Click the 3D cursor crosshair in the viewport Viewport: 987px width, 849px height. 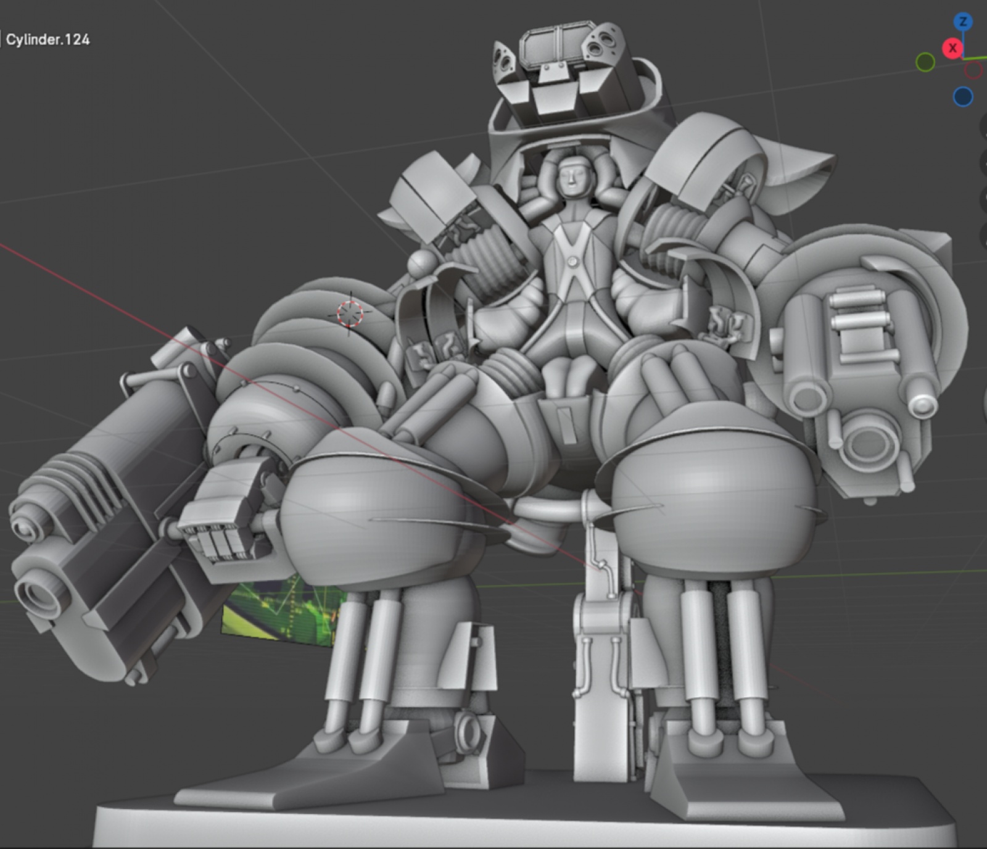tap(350, 313)
